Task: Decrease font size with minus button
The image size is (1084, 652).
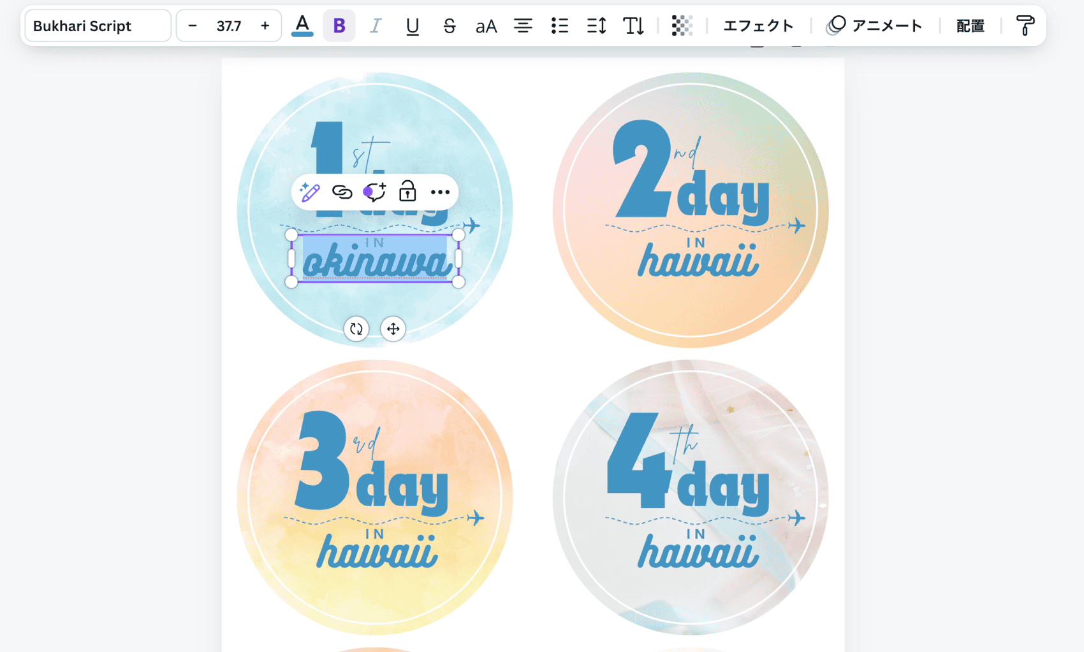Action: pyautogui.click(x=193, y=26)
